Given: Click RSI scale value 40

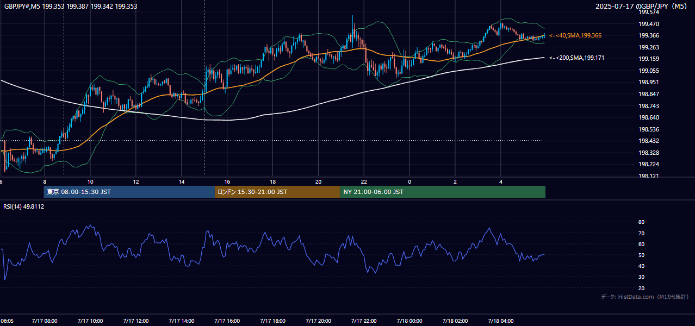Looking at the screenshot, I should (641, 266).
